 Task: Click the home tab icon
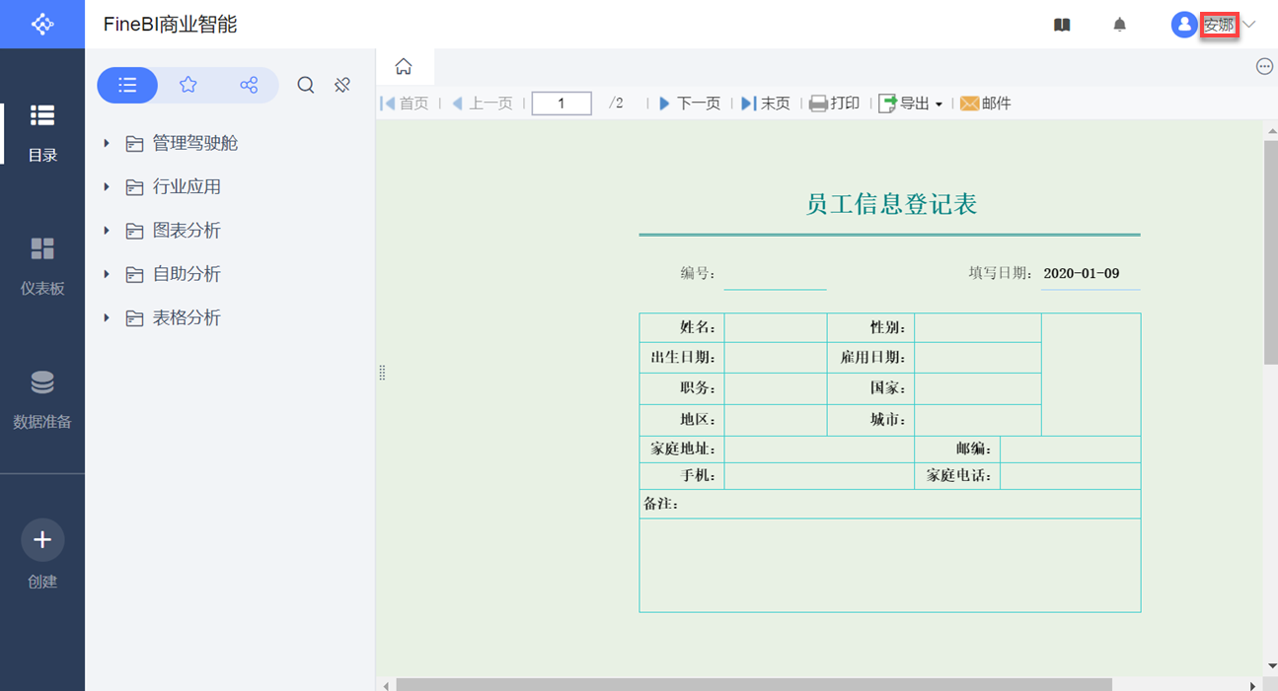[404, 67]
